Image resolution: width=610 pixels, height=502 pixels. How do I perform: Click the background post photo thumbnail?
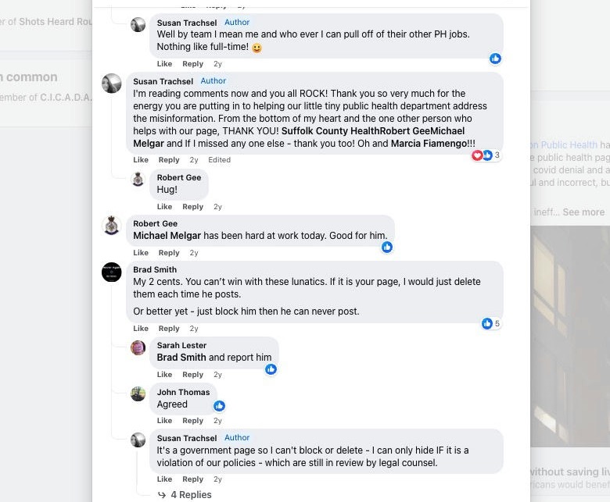click(570, 336)
